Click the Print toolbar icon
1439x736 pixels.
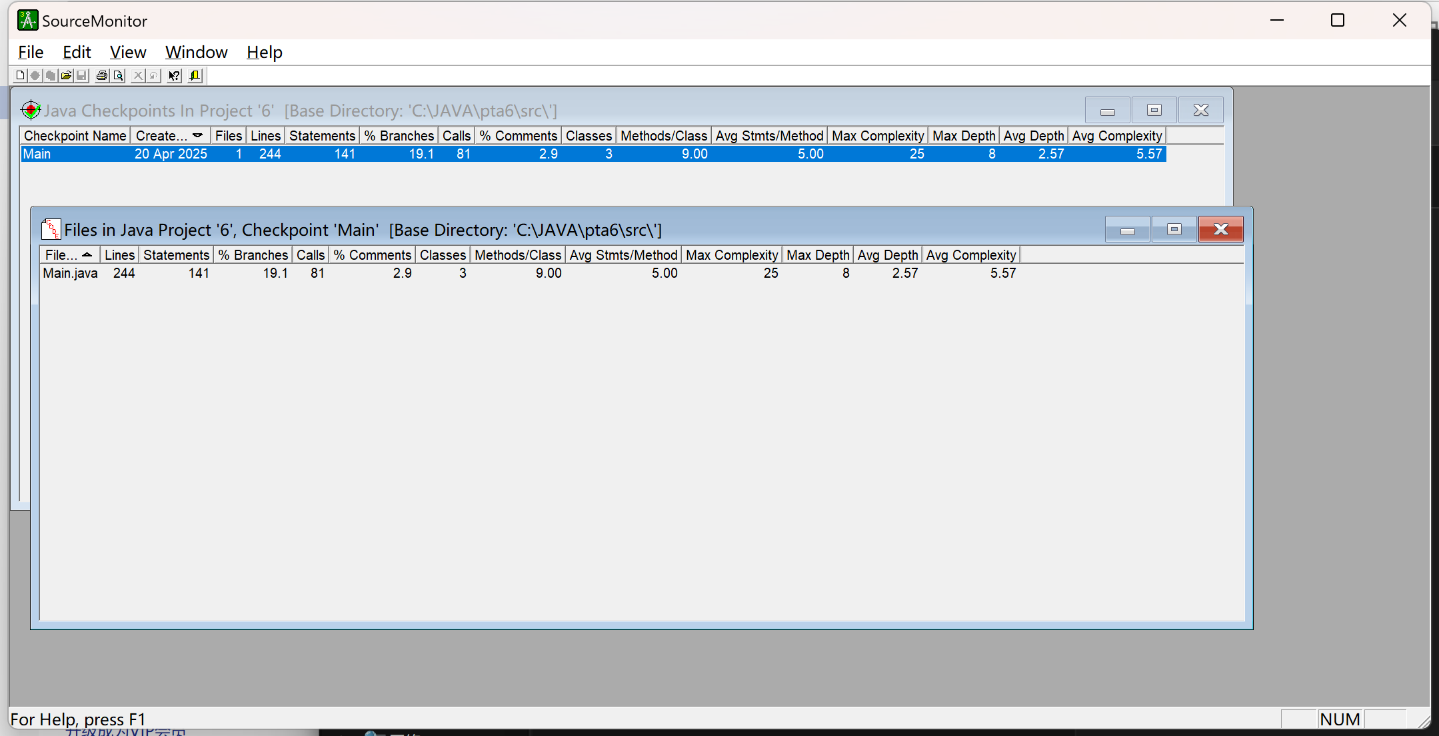(x=102, y=75)
